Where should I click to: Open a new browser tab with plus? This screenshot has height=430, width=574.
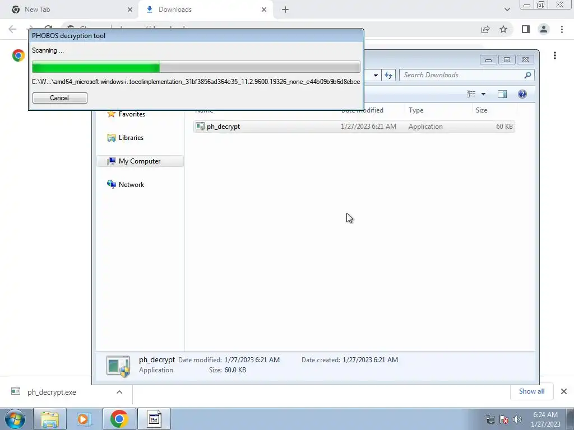tap(285, 10)
